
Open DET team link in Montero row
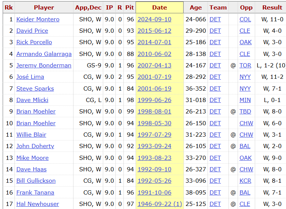pyautogui.click(x=215, y=19)
